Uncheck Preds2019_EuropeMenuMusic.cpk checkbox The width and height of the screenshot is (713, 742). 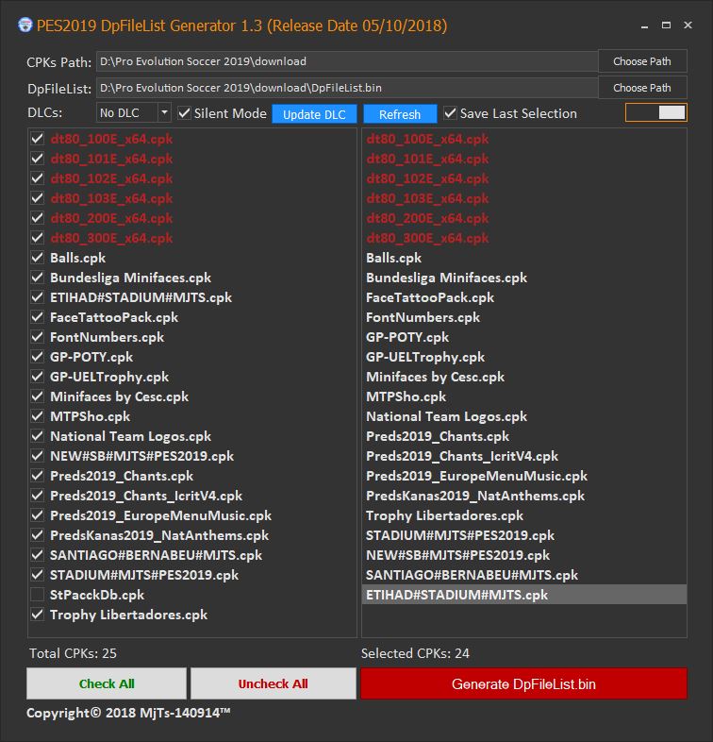38,515
